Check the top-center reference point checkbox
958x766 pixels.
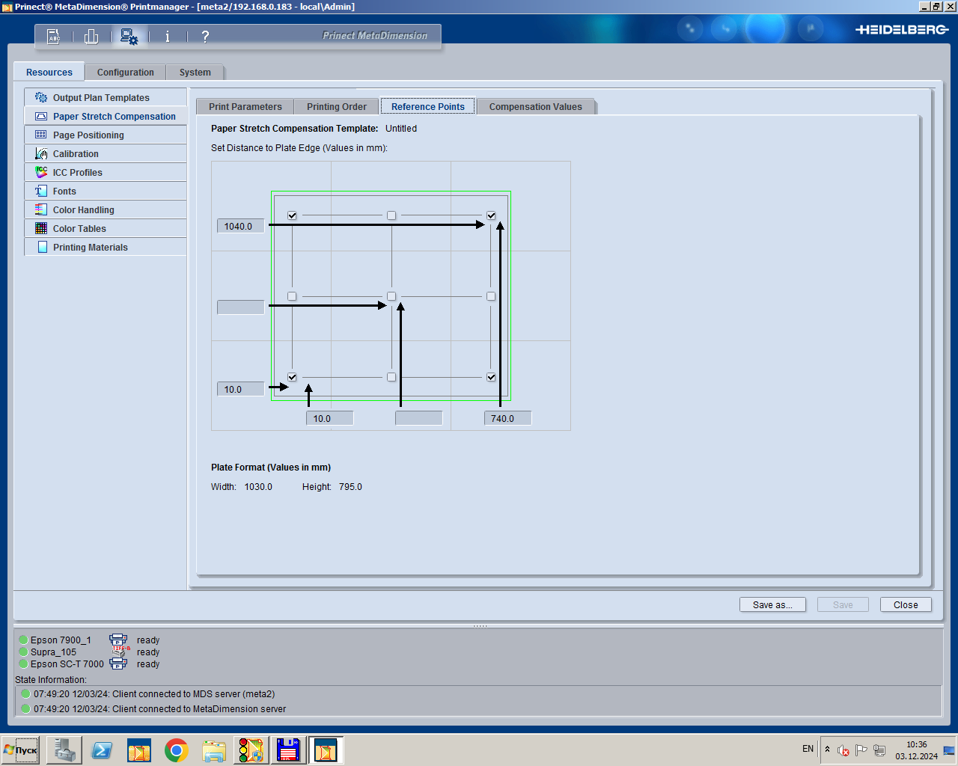point(391,215)
